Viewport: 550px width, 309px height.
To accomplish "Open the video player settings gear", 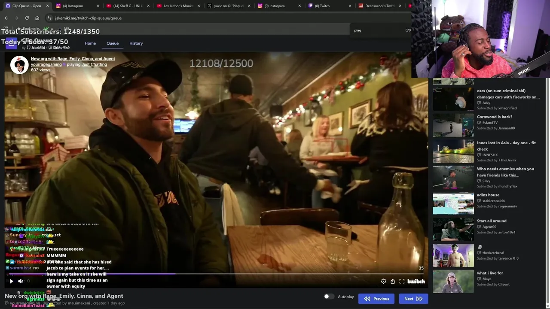I will point(383,281).
